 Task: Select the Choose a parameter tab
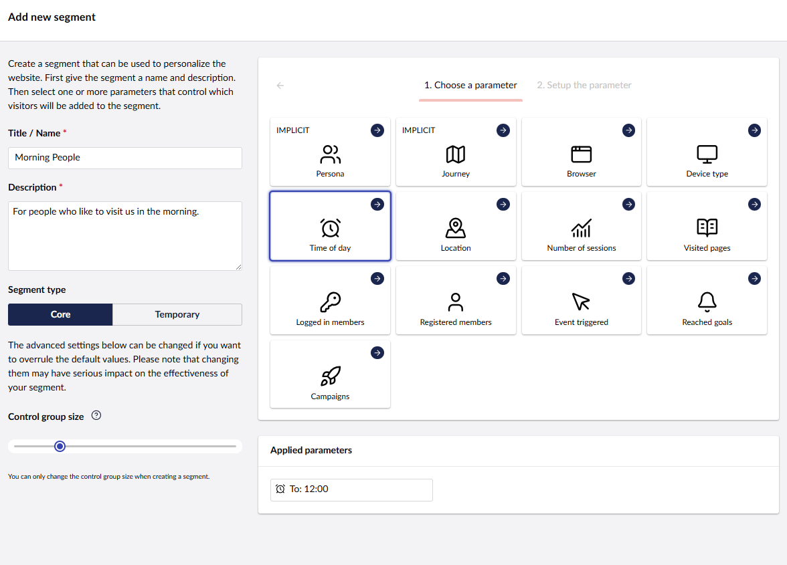click(470, 85)
